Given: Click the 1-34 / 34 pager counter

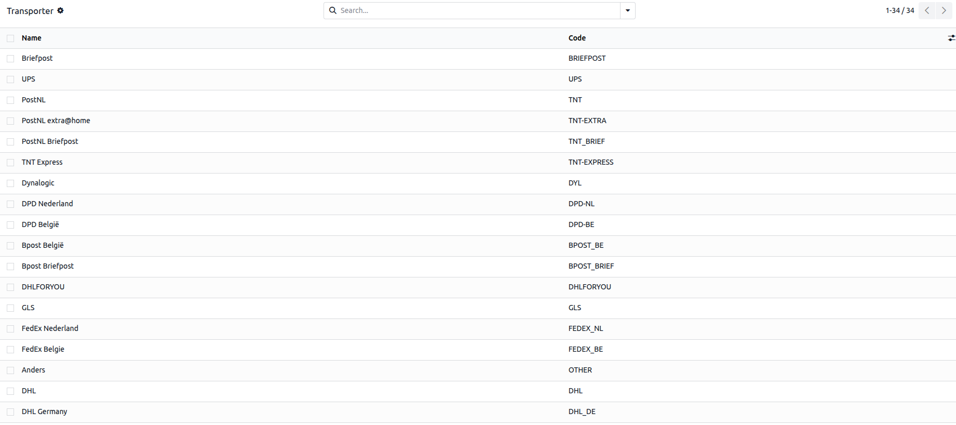Looking at the screenshot, I should [x=900, y=10].
